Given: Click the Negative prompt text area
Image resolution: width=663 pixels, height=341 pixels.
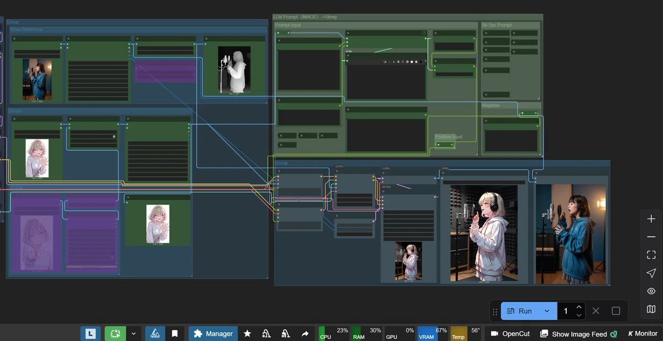Looking at the screenshot, I should pos(511,140).
